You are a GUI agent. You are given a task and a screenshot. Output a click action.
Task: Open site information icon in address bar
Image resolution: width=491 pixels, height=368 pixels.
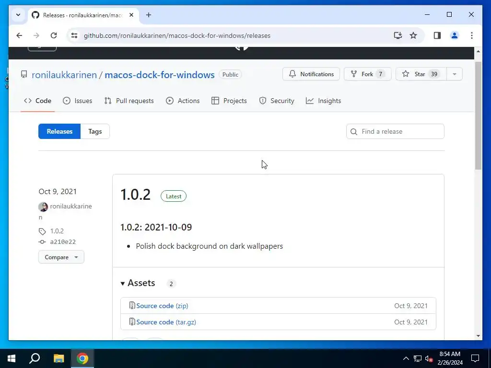[74, 35]
